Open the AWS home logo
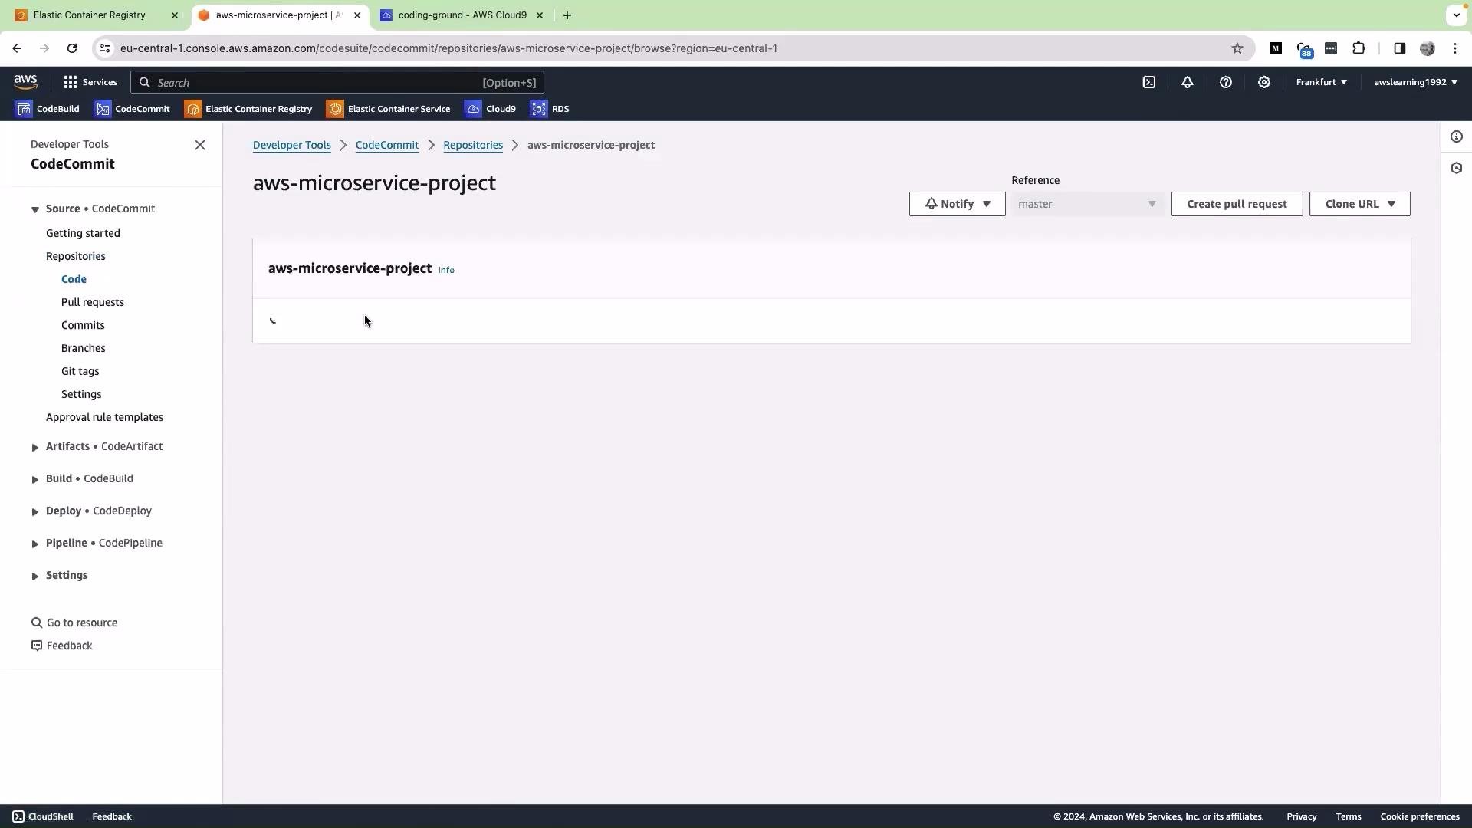The image size is (1472, 828). (25, 82)
